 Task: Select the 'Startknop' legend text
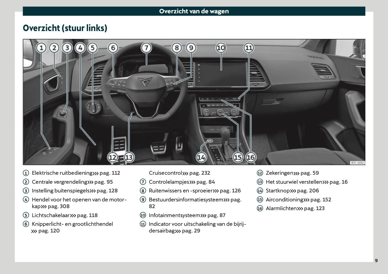278,191
